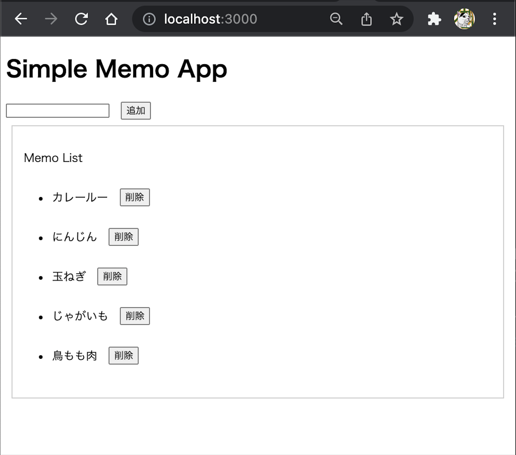Click the zoom-out magnifier icon

click(336, 19)
